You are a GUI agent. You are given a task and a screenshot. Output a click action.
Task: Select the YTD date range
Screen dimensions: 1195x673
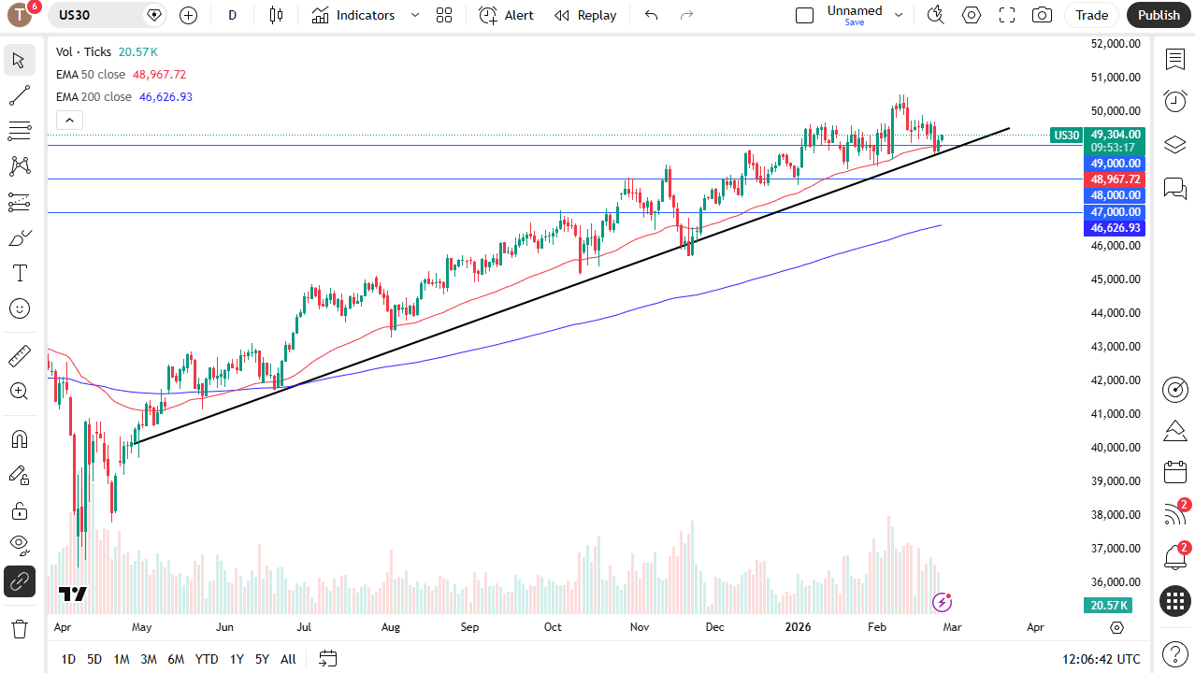coord(207,659)
